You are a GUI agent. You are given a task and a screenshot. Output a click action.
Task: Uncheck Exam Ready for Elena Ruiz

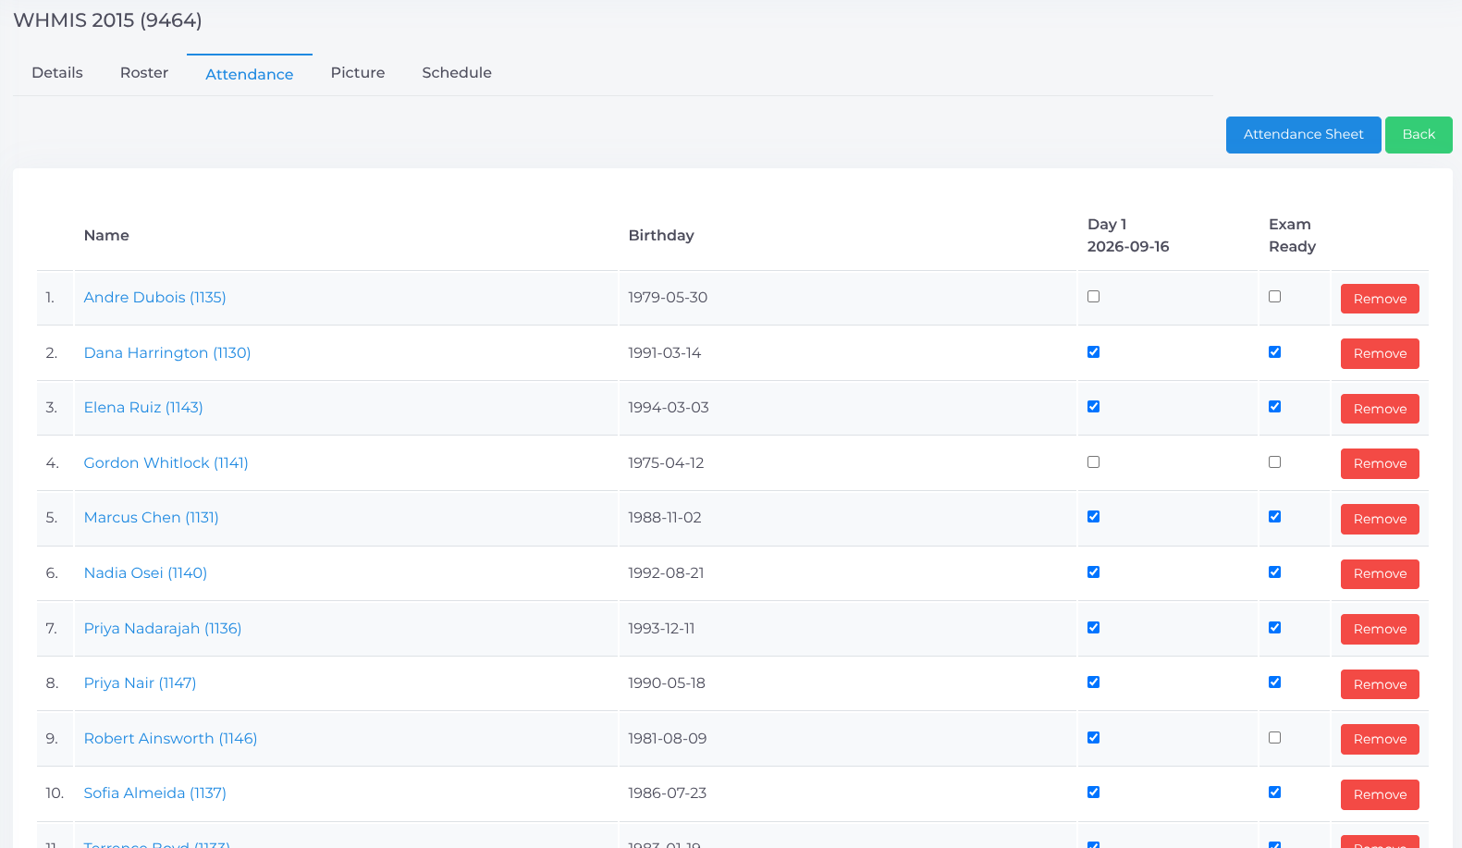click(x=1275, y=407)
